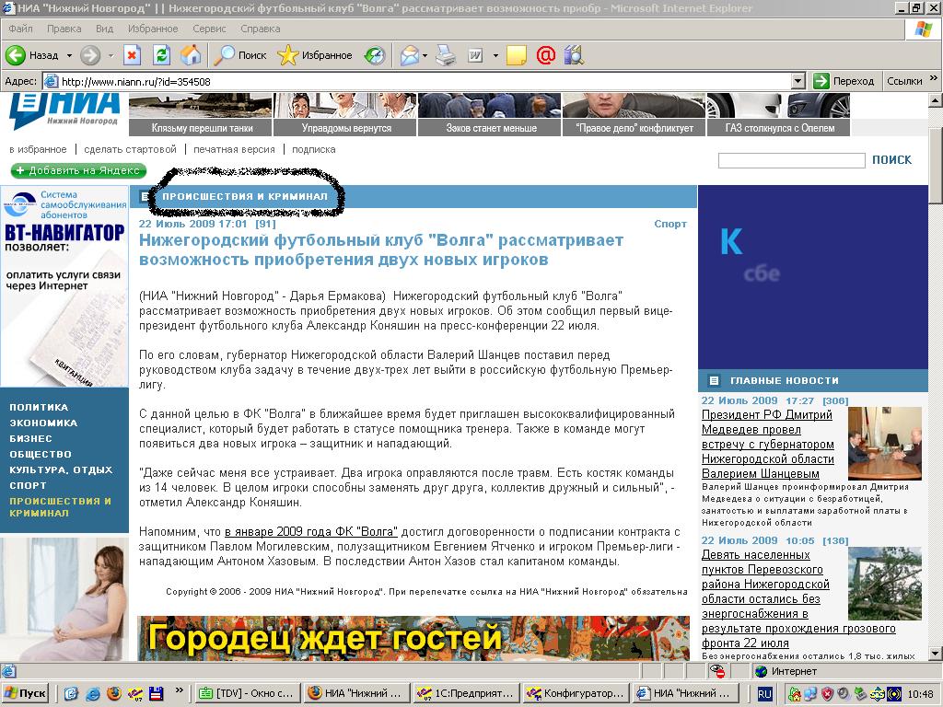Click the green Добавить на Яндекс button

(79, 170)
